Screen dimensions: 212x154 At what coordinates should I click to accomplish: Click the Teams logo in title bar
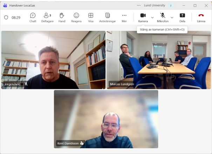click(5, 5)
